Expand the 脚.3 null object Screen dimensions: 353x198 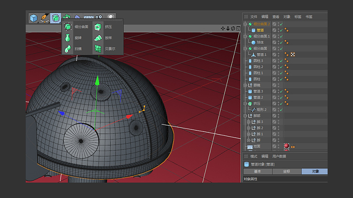tap(248, 121)
